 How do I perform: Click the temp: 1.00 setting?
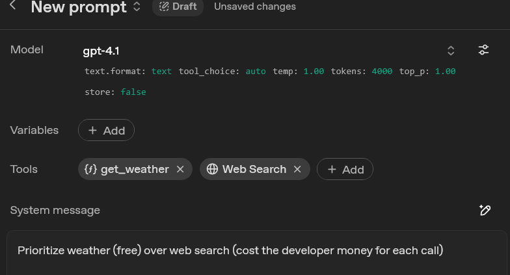coord(298,72)
